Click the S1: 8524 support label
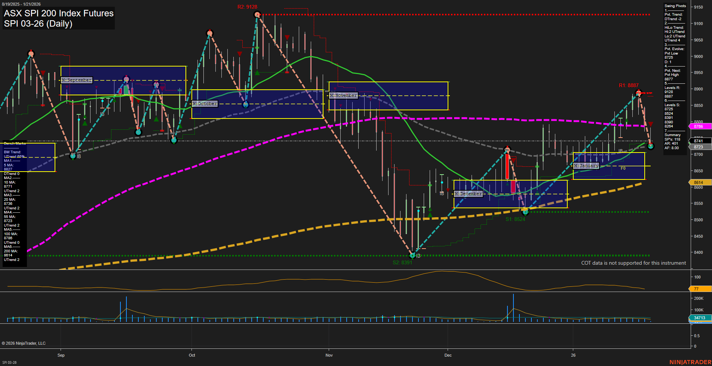This screenshot has width=712, height=366. (515, 219)
